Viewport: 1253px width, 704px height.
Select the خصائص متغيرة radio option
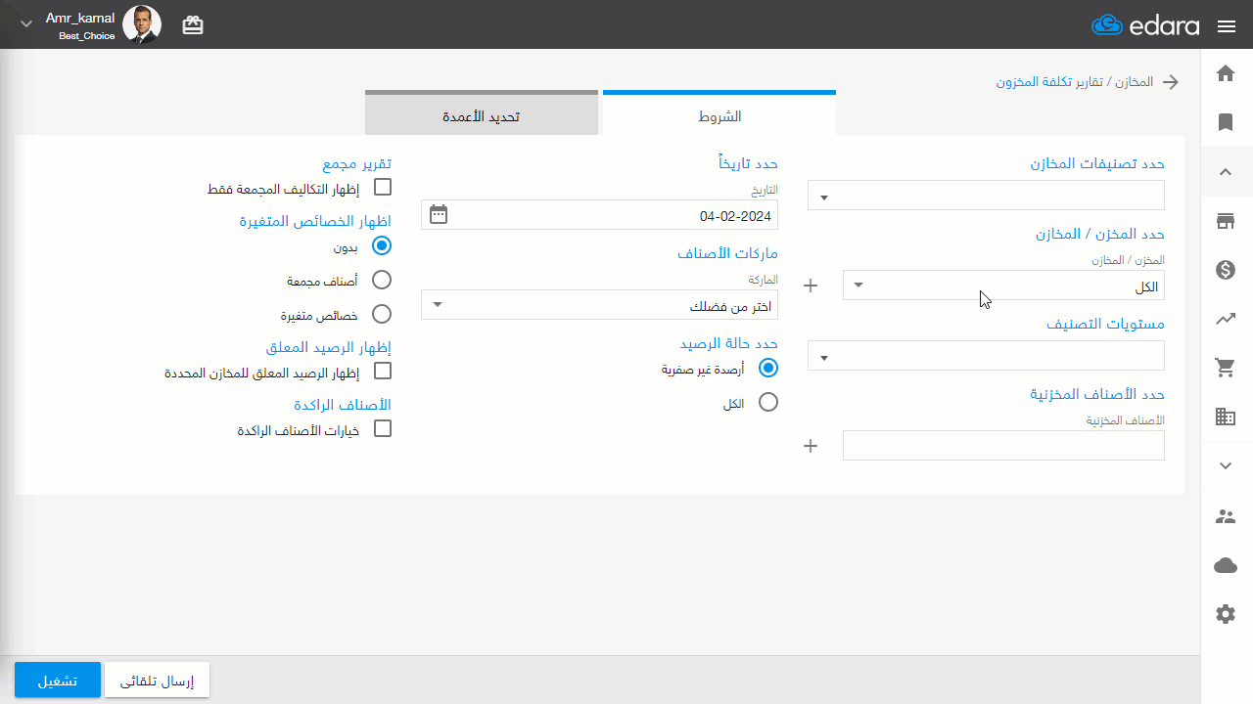pyautogui.click(x=382, y=314)
